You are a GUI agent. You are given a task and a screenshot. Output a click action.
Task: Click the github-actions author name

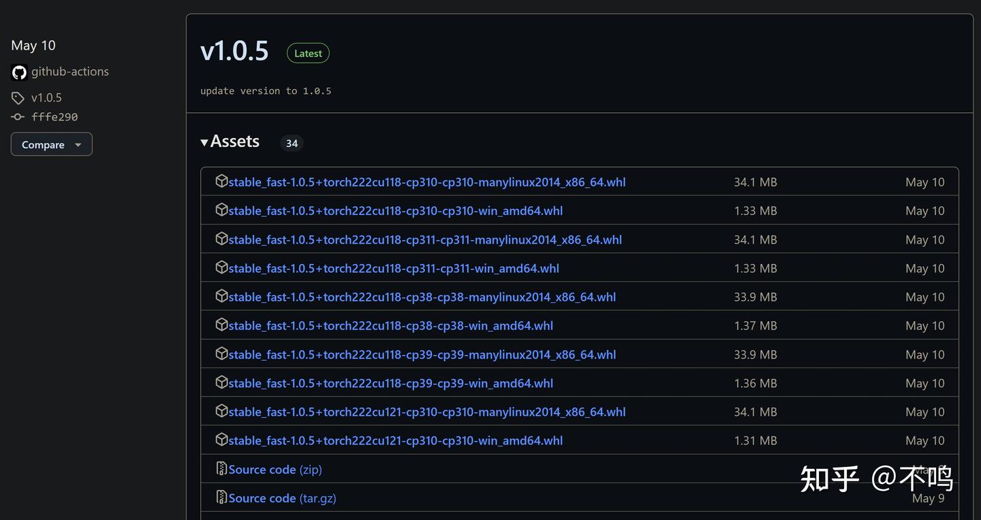[70, 71]
